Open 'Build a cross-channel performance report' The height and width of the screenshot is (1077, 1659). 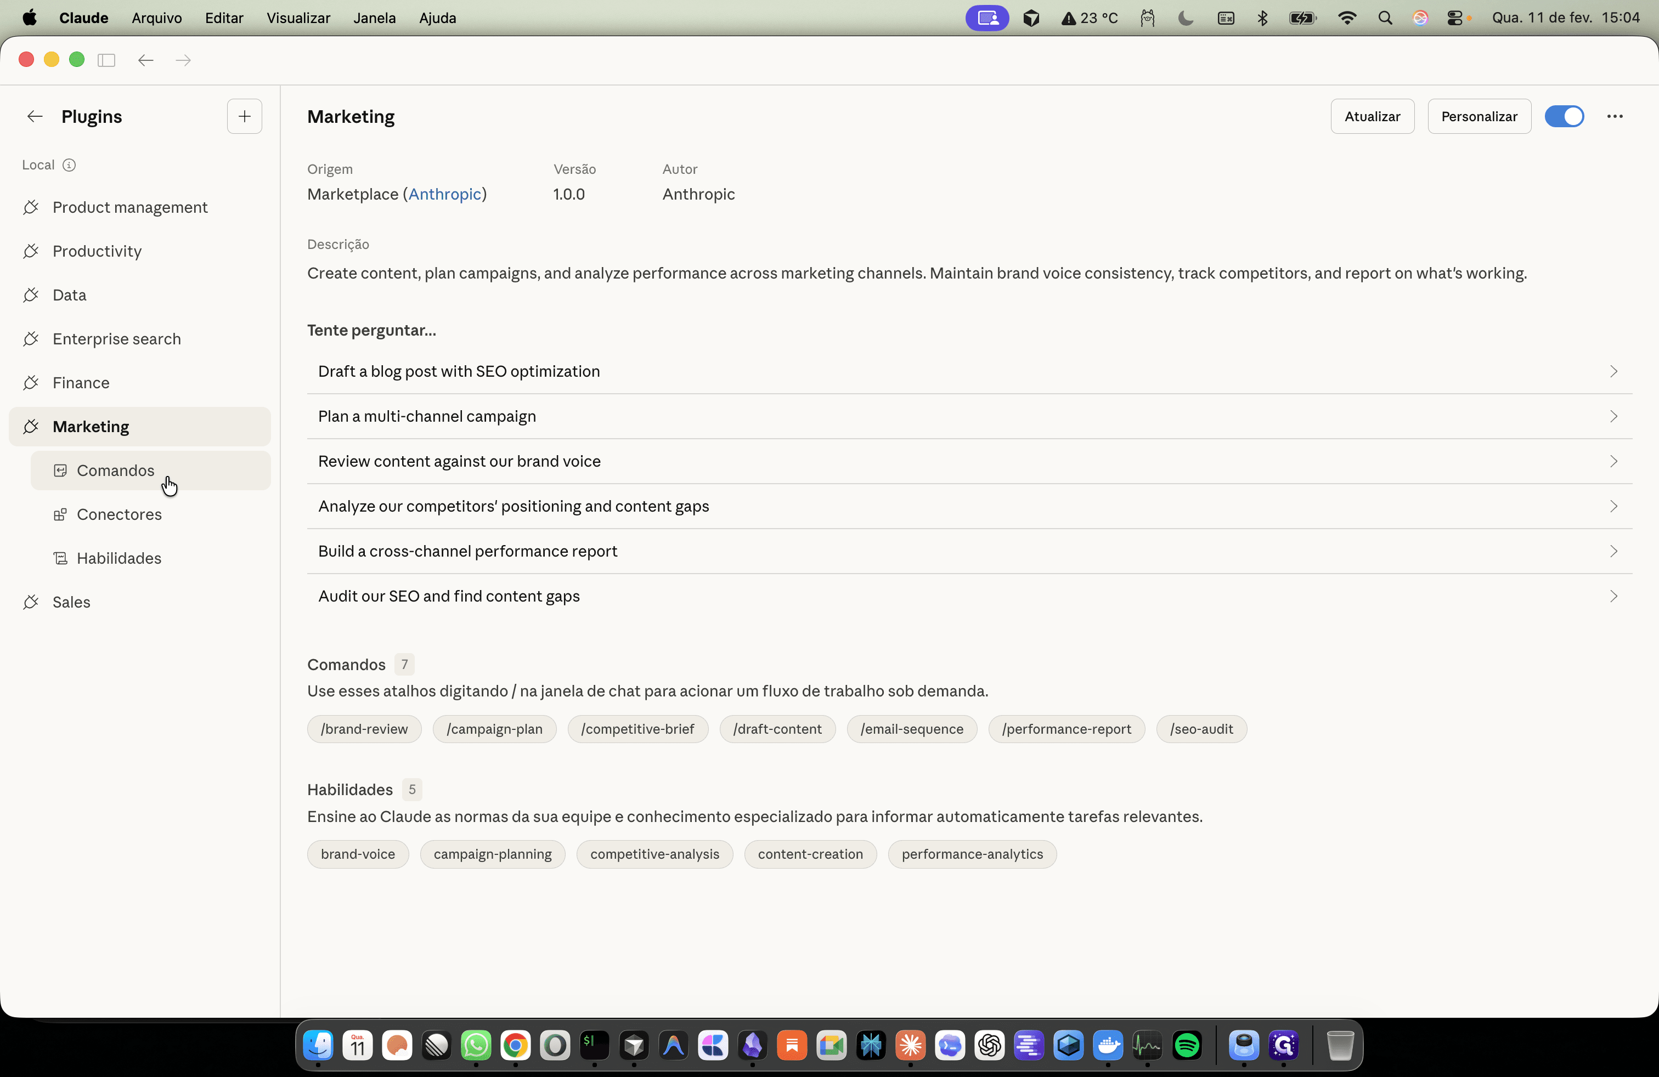(x=969, y=551)
